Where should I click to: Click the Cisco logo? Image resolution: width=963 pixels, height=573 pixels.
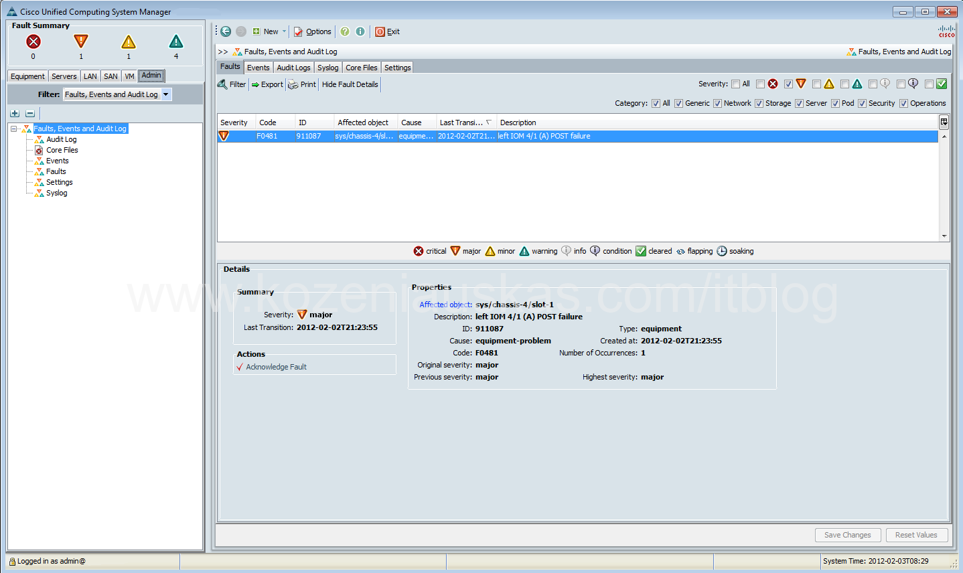coord(947,31)
